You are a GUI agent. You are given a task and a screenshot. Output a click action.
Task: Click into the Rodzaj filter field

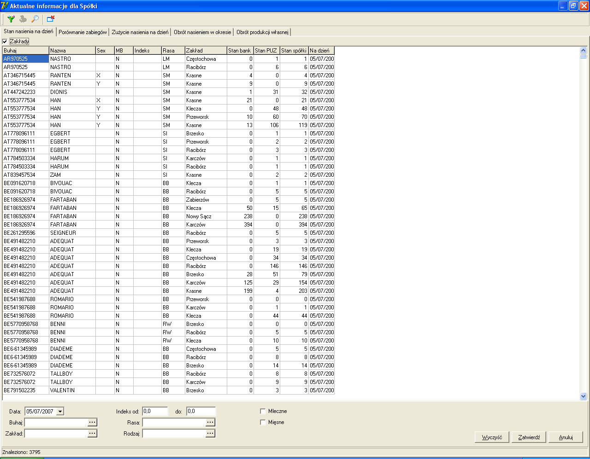point(174,433)
